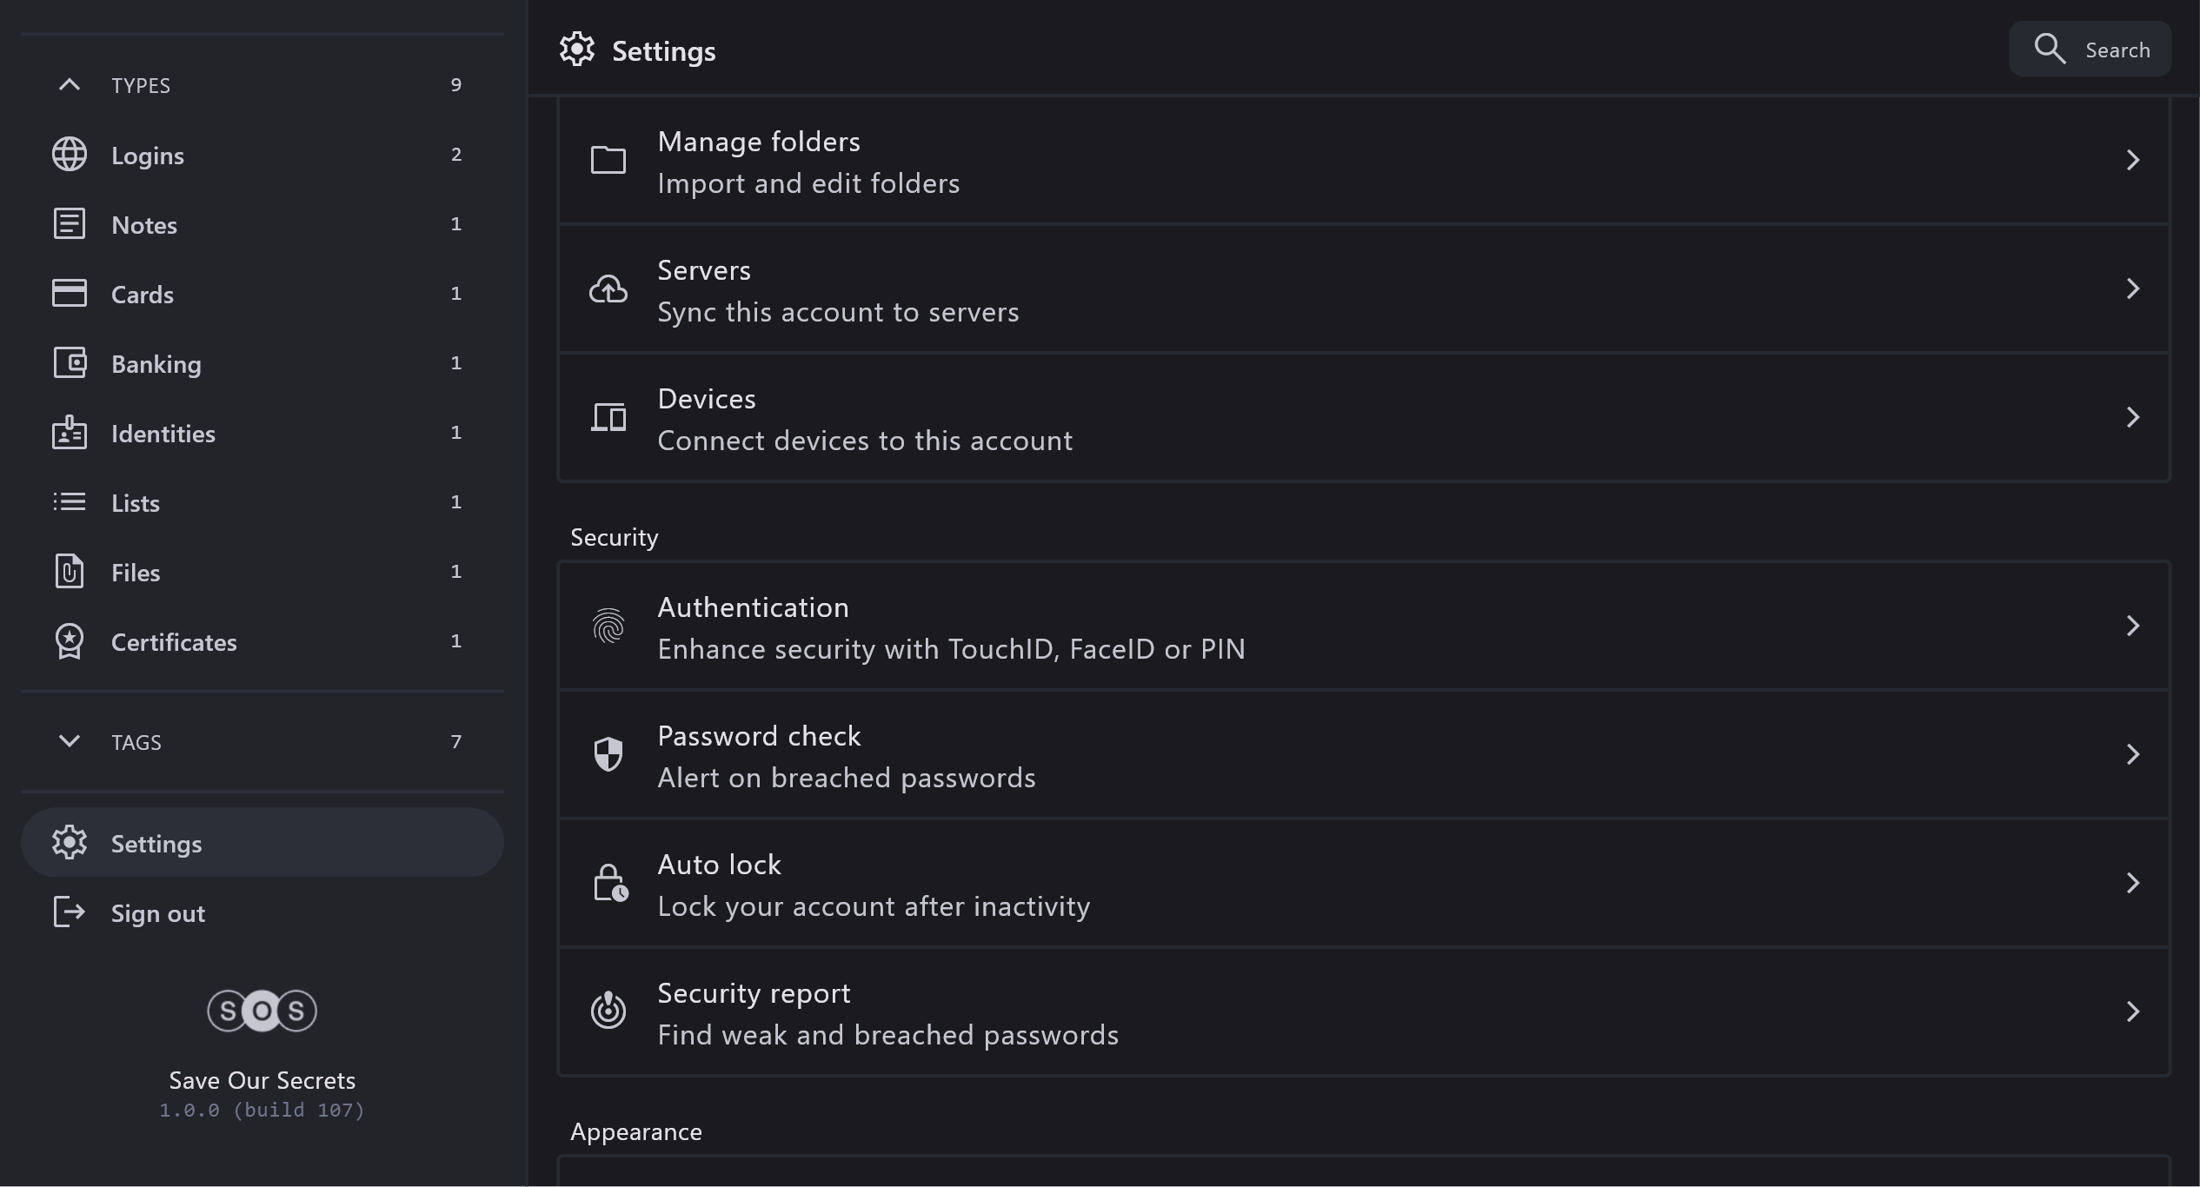Open the Lists category
The height and width of the screenshot is (1187, 2200).
click(x=136, y=503)
